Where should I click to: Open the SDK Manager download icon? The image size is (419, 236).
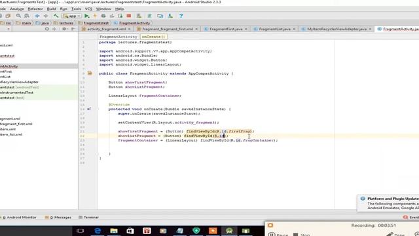pyautogui.click(x=170, y=16)
